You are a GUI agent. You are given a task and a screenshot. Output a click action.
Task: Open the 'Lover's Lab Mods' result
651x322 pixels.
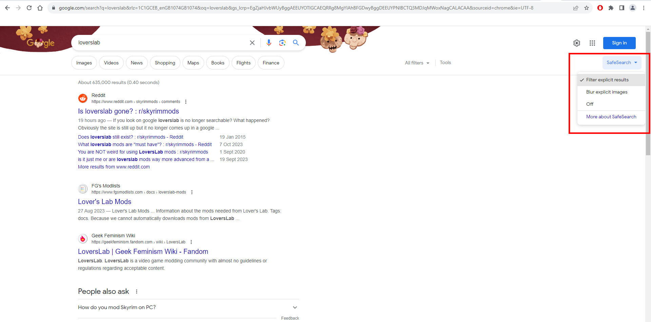point(104,202)
